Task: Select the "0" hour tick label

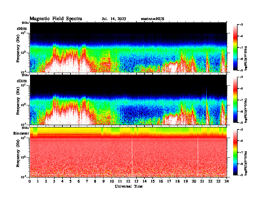Action: 30,181
